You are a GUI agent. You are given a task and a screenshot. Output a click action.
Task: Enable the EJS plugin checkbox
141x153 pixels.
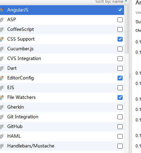tap(120, 88)
